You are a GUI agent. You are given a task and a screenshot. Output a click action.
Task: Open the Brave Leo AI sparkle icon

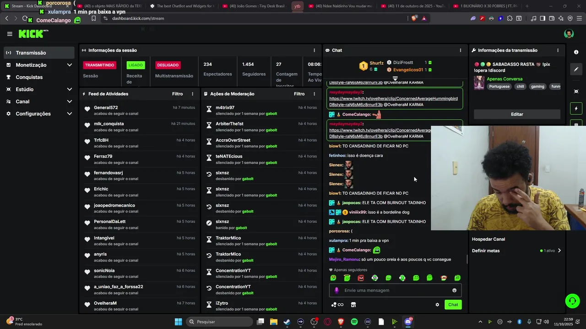pos(561,18)
